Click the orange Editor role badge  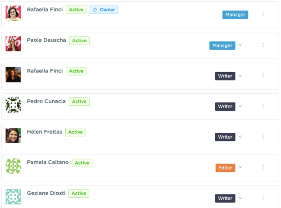click(225, 167)
